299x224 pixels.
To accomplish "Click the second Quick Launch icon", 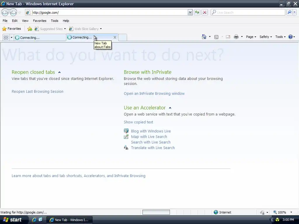I will pos(41,220).
